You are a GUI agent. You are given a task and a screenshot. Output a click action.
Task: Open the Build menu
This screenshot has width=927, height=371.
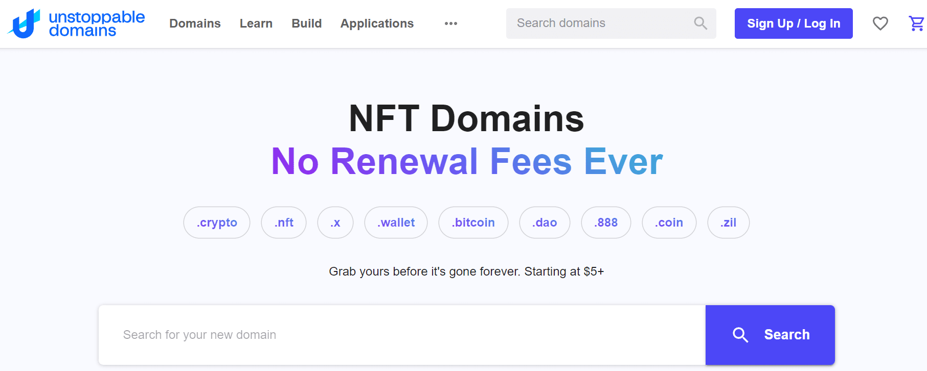point(306,23)
